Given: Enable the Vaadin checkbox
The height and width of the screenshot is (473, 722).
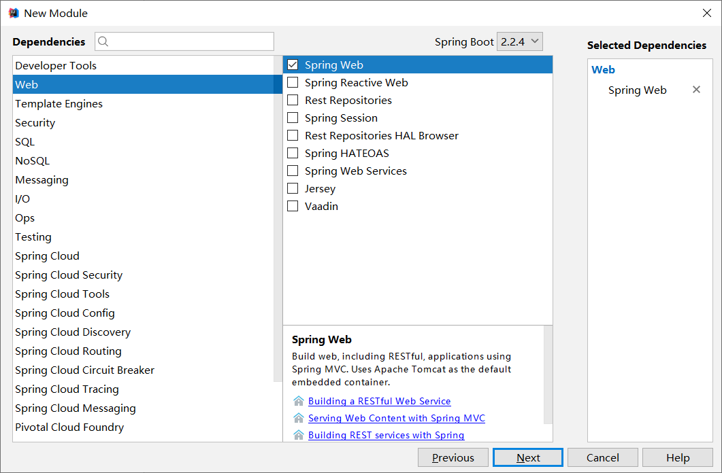Looking at the screenshot, I should click(x=293, y=206).
